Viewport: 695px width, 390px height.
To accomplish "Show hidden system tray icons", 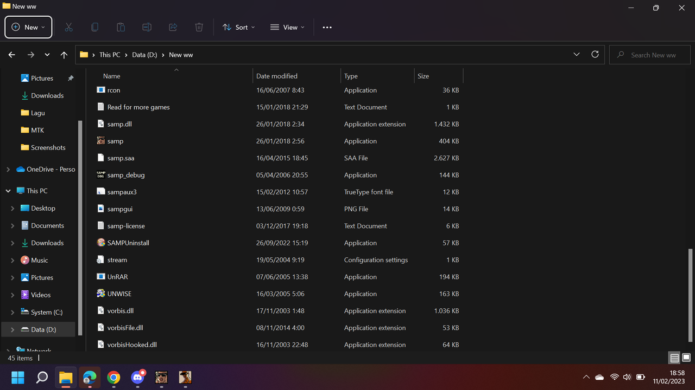I will pyautogui.click(x=586, y=377).
